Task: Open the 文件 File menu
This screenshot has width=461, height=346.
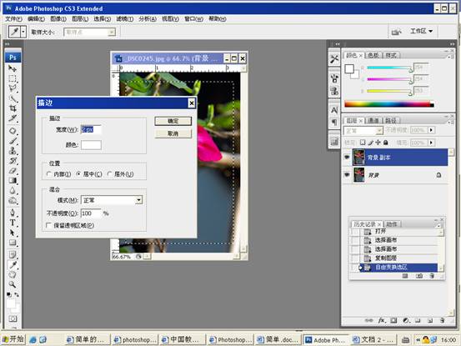Action: [13, 19]
